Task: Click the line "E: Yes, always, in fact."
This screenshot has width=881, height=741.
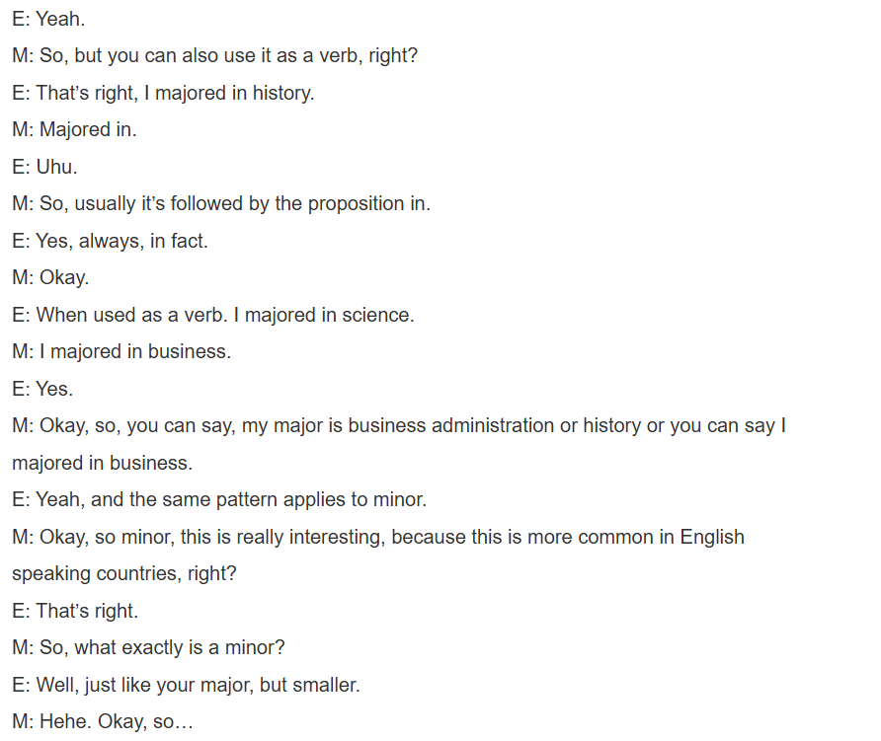Action: point(110,241)
